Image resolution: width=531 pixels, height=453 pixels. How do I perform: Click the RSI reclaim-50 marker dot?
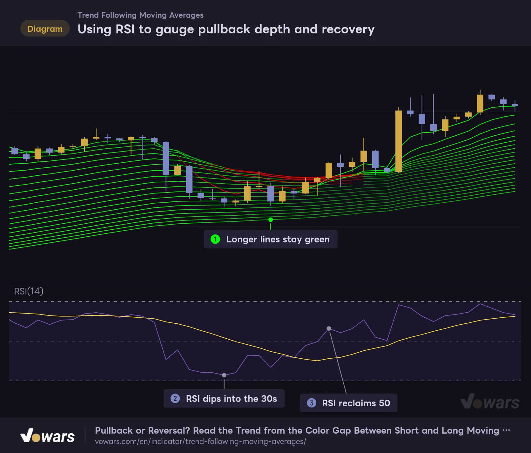[x=329, y=328]
